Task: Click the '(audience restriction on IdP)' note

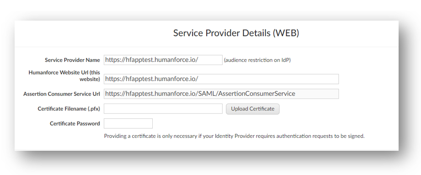Action: click(x=257, y=60)
